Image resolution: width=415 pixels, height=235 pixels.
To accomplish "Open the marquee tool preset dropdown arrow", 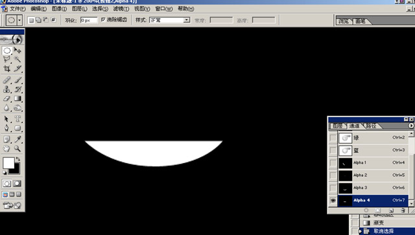I will click(19, 20).
